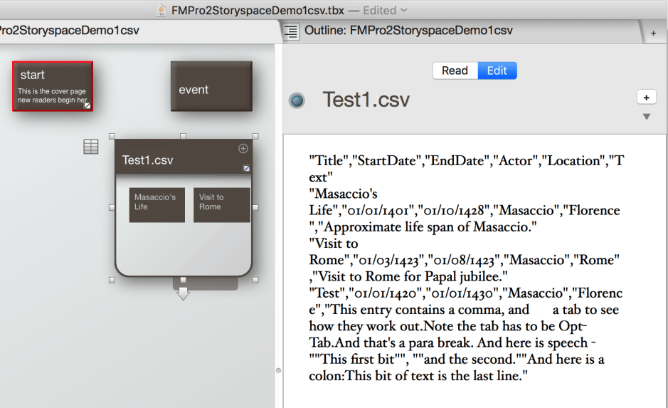The width and height of the screenshot is (668, 408).
Task: Click the round badge icon beside Test1.csv title
Action: (297, 100)
